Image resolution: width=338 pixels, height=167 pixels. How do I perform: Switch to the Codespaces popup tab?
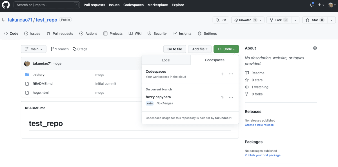(x=215, y=60)
